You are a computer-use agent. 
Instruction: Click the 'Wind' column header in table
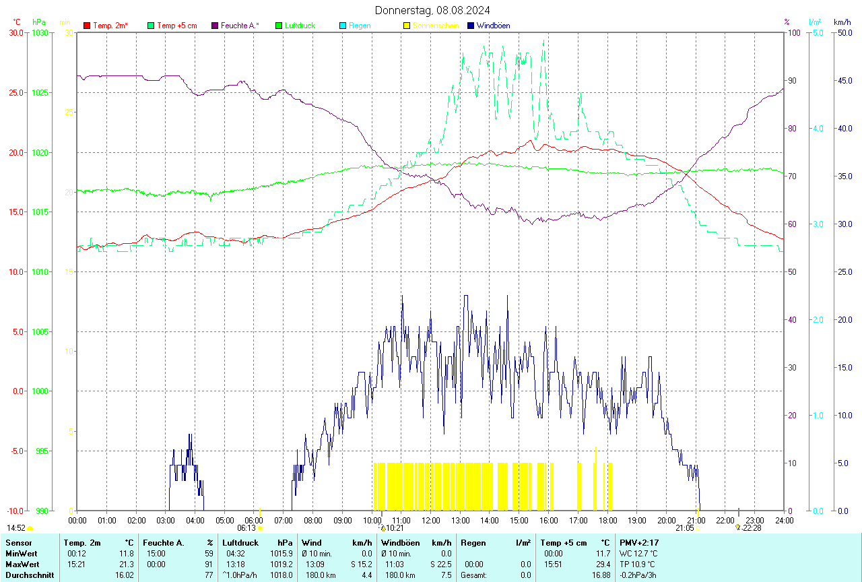click(312, 543)
